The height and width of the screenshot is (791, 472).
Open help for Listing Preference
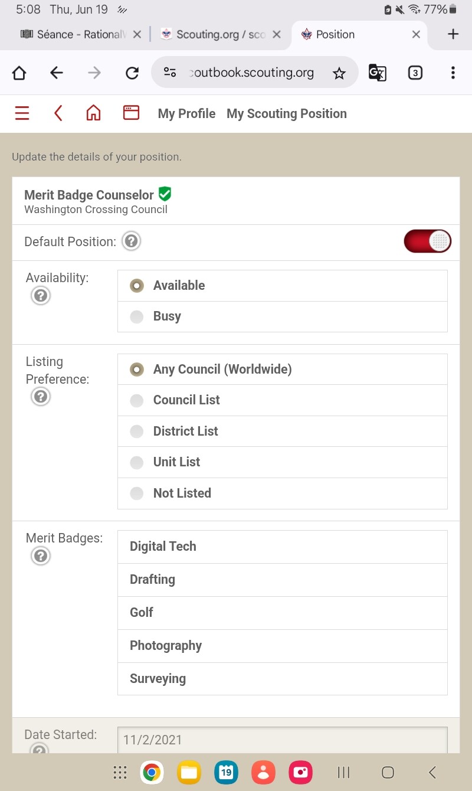pyautogui.click(x=41, y=397)
